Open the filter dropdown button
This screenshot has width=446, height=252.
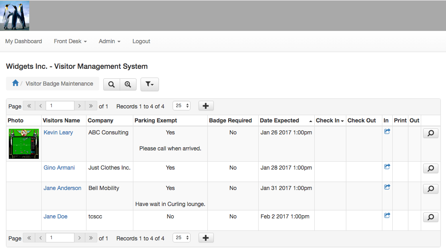click(x=150, y=84)
